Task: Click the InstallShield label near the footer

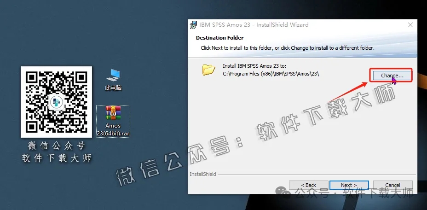Action: pyautogui.click(x=203, y=174)
